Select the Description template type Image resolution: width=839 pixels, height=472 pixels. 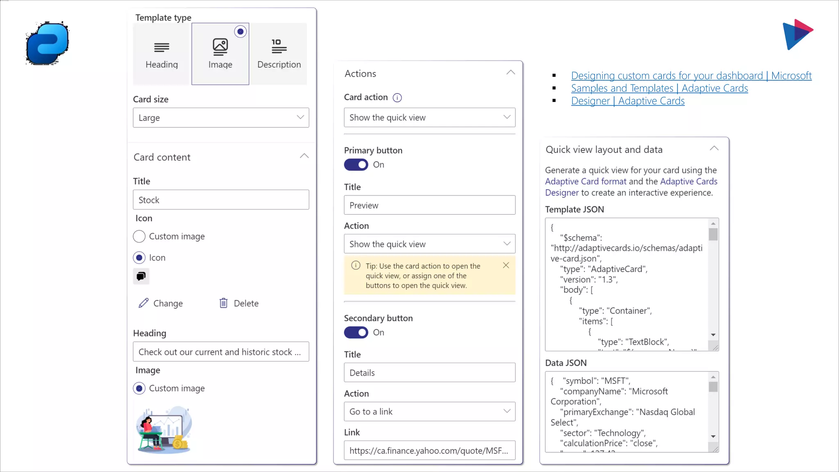[x=279, y=54]
